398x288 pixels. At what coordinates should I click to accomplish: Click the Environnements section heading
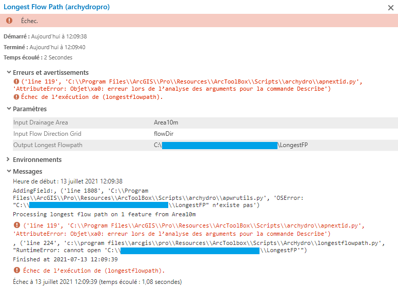(37, 159)
